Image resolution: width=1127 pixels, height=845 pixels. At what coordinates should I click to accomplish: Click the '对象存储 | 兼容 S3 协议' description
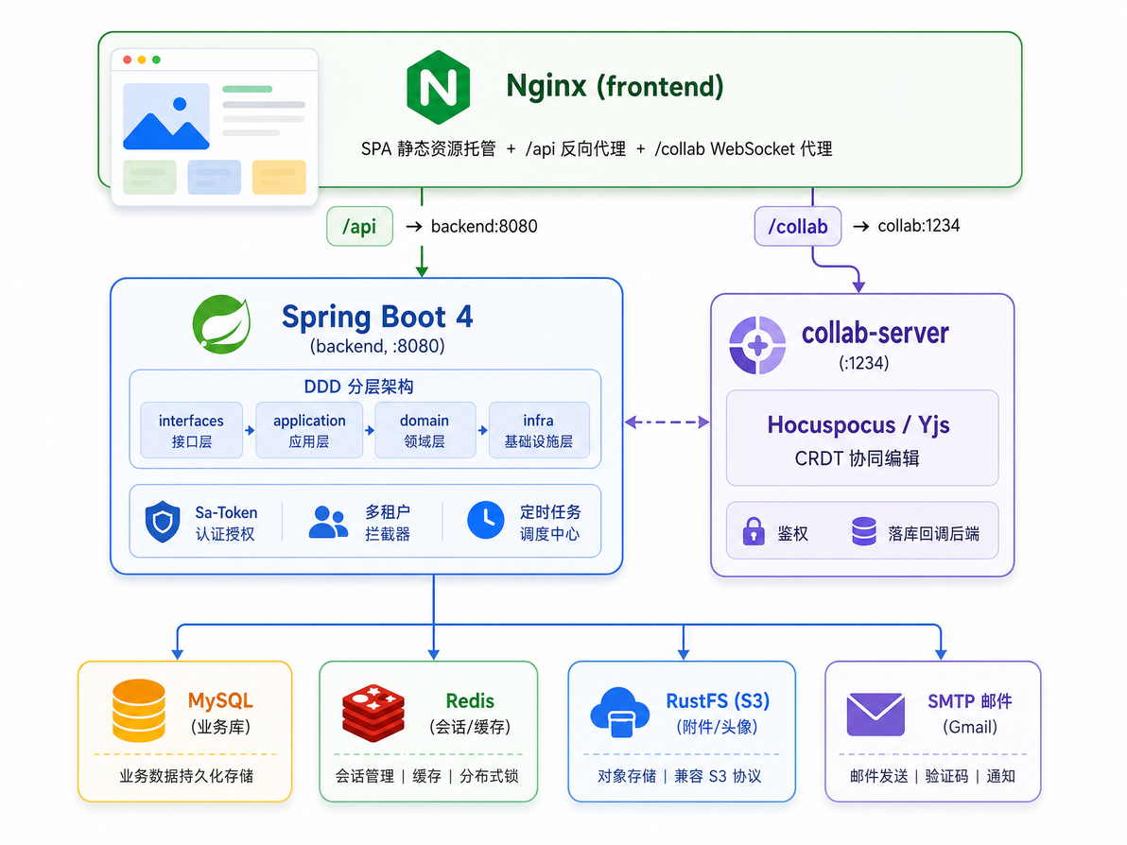[x=679, y=776]
